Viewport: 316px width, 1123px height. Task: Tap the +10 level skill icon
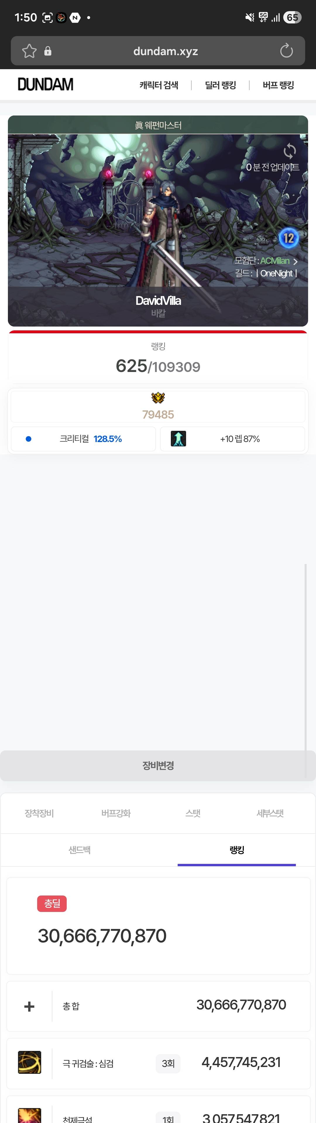[178, 439]
